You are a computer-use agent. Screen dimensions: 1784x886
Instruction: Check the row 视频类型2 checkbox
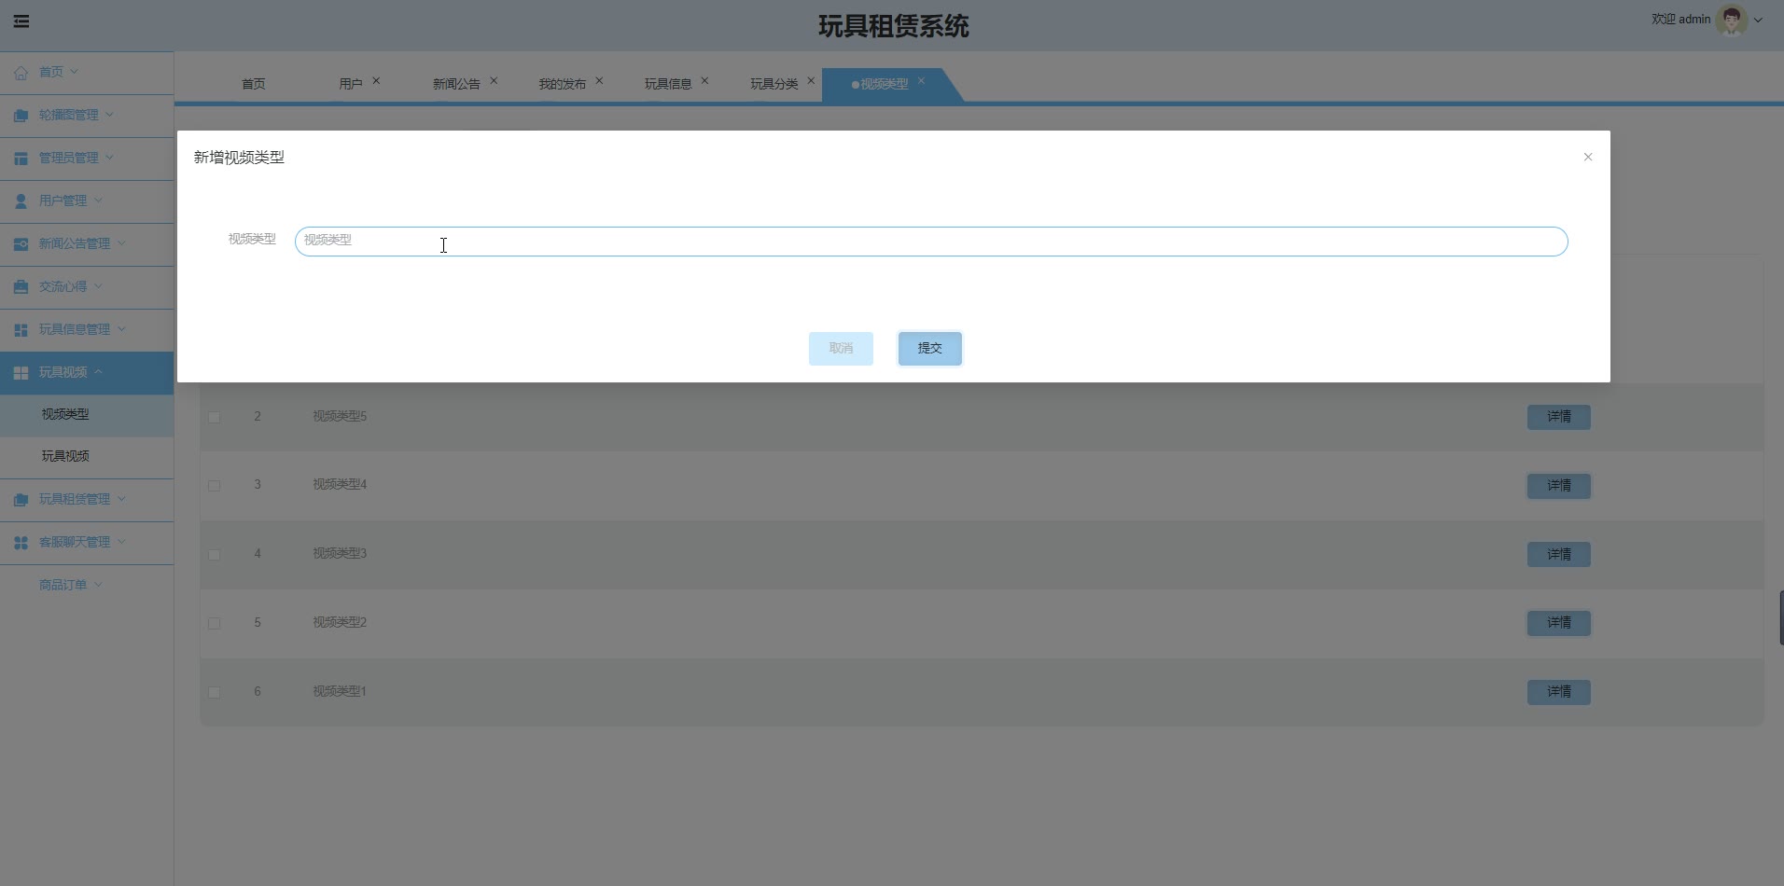[x=215, y=623]
